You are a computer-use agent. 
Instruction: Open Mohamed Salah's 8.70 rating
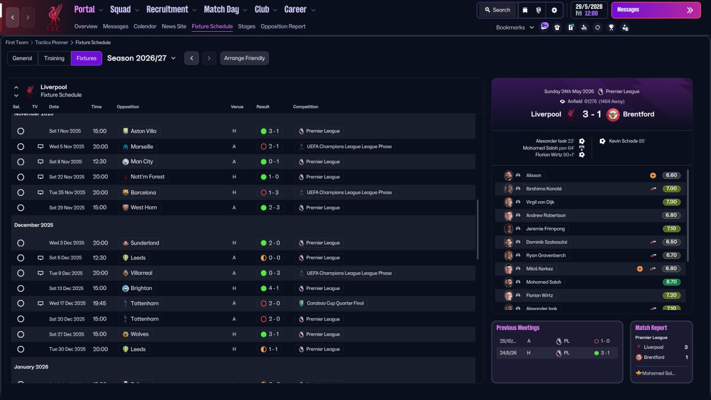[672, 282]
